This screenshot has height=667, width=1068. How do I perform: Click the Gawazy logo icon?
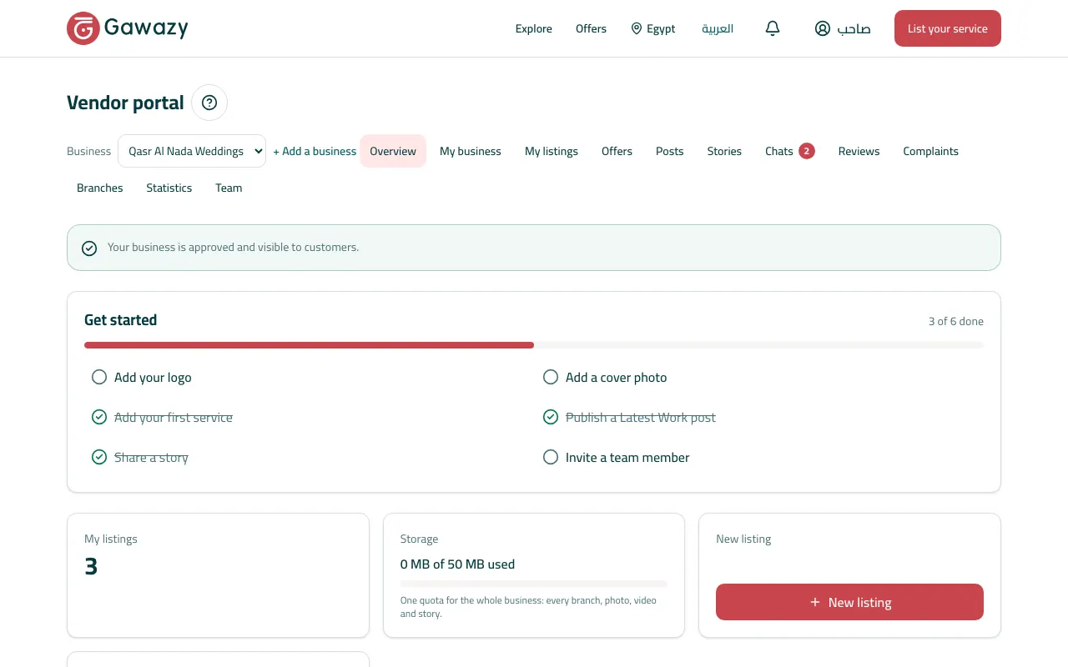point(83,28)
